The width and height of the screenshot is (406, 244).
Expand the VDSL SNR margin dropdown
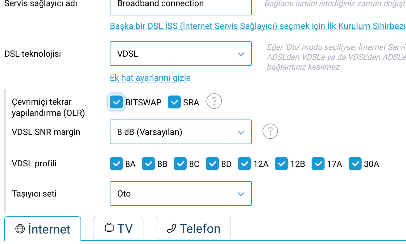point(181,132)
